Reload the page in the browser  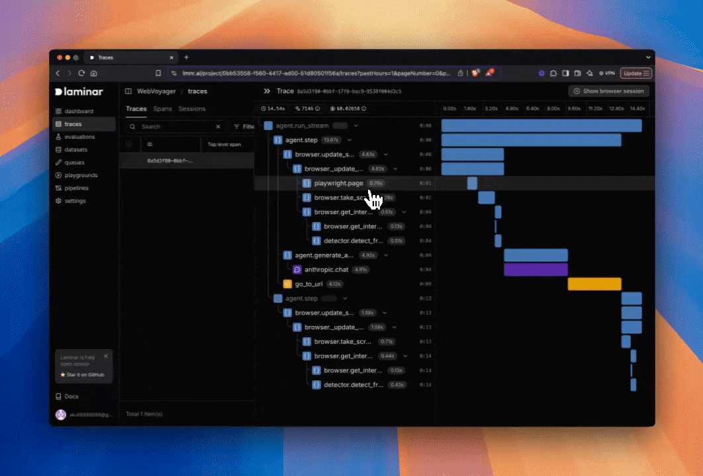click(81, 73)
